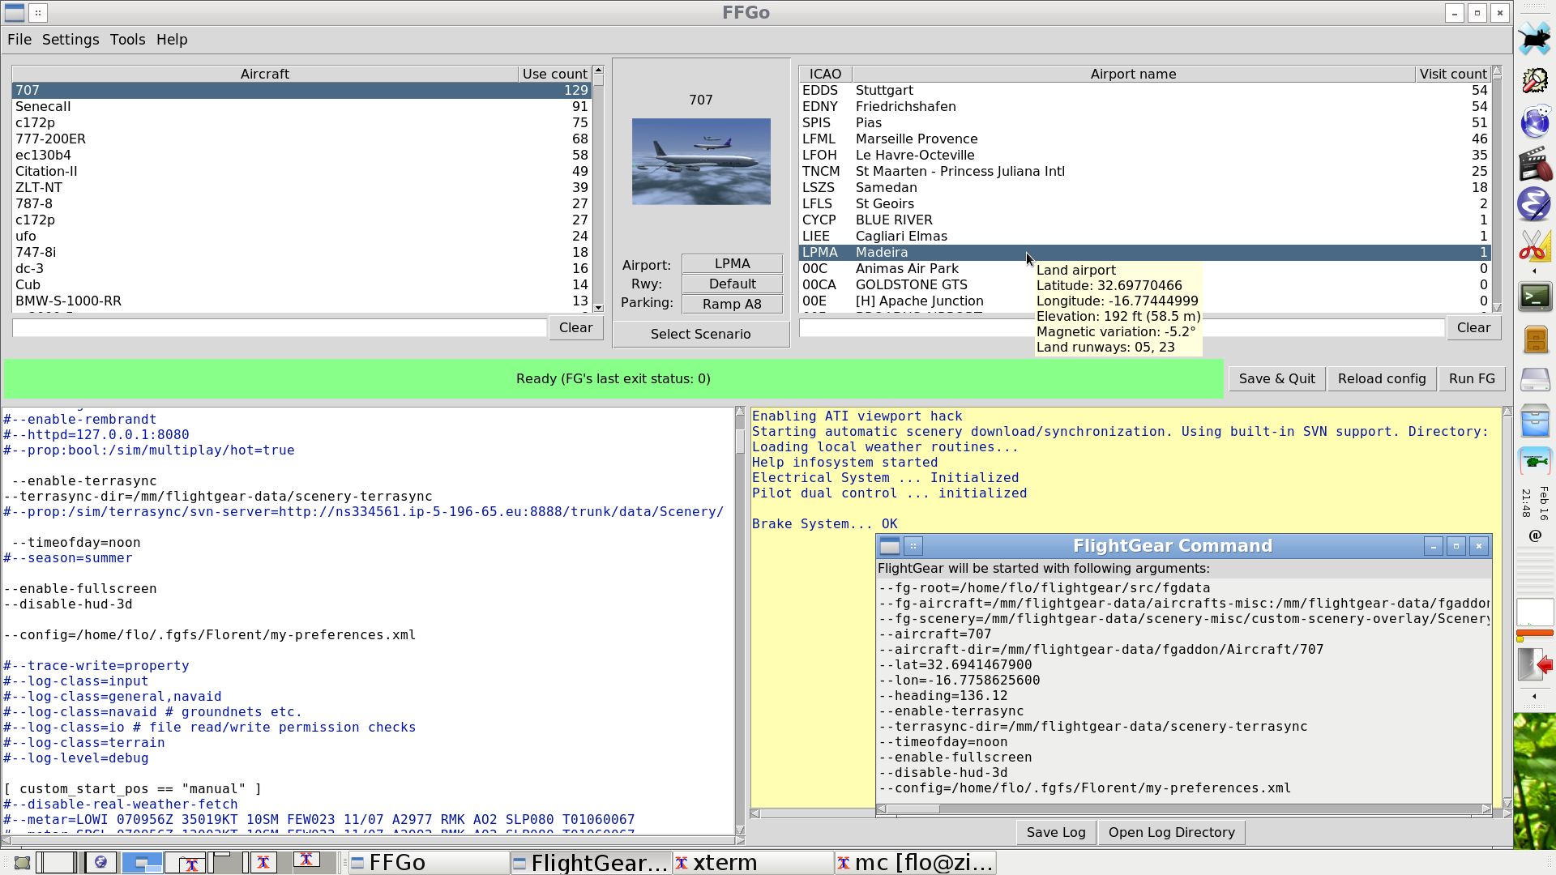Select the Citation-II aircraft row
Image resolution: width=1556 pixels, height=875 pixels.
point(301,172)
